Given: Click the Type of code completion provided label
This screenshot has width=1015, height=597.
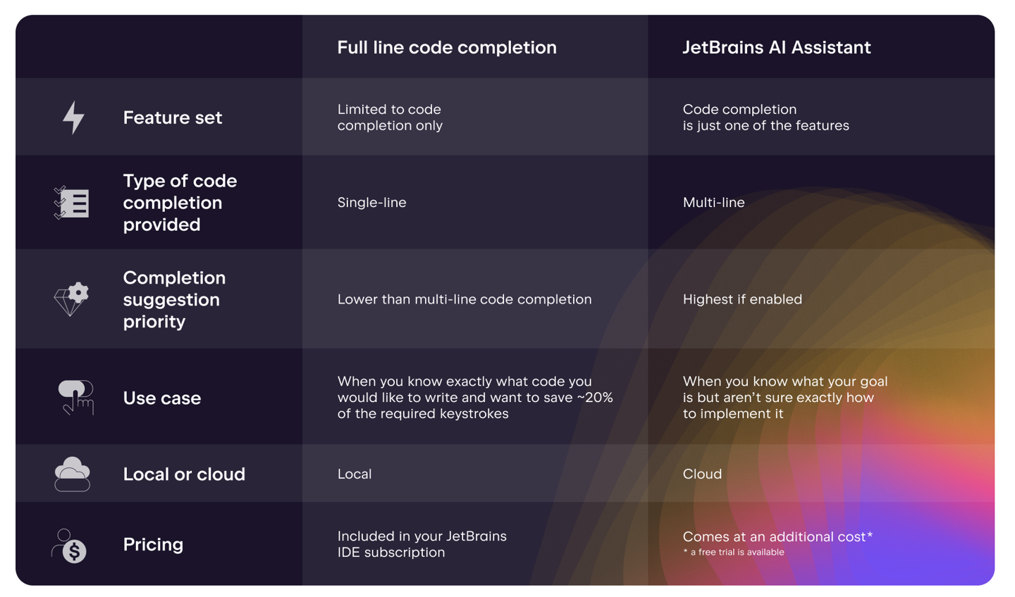Looking at the screenshot, I should [x=179, y=203].
